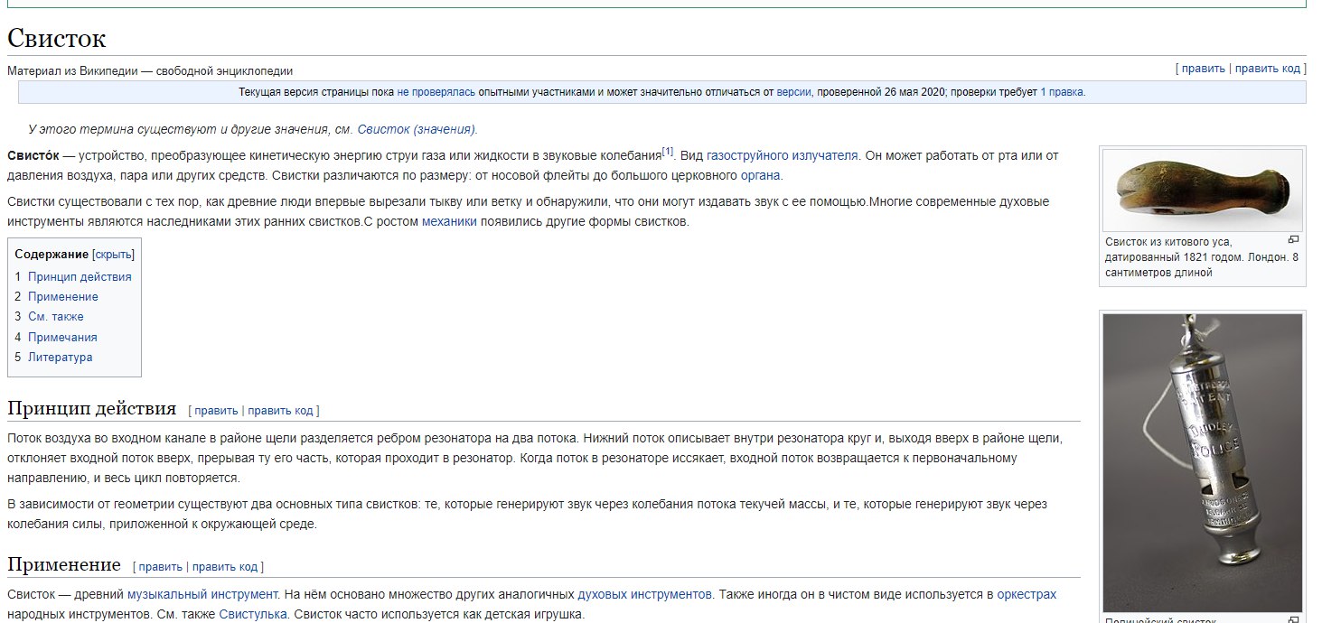Image resolution: width=1322 pixels, height=623 pixels.
Task: Click the 'Принцип действия' section heading
Action: point(91,408)
